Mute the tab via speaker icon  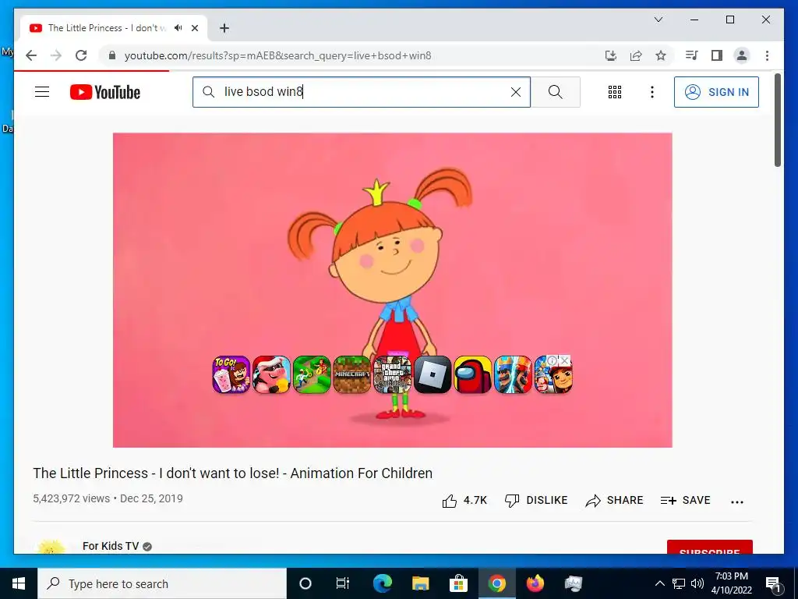coord(178,28)
